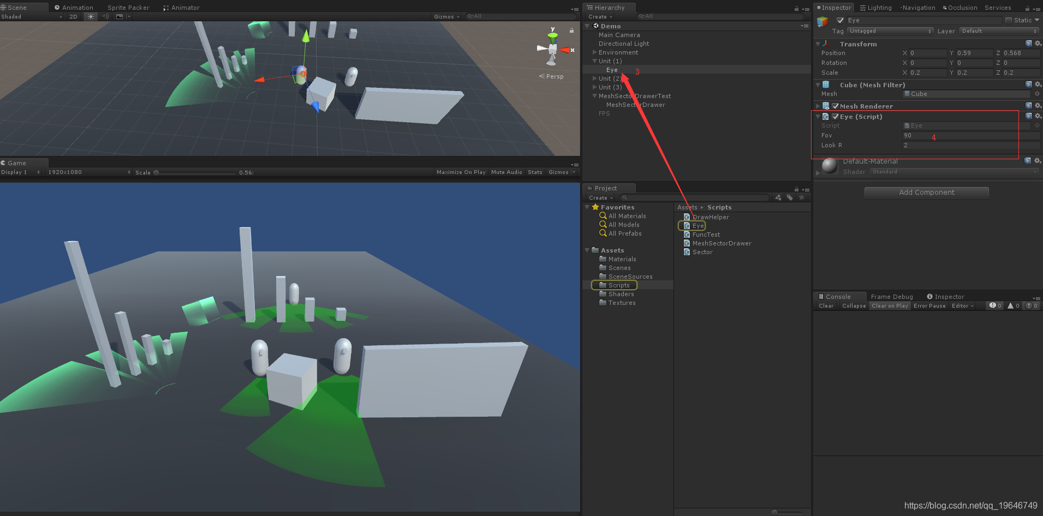
Task: Lock the Project panel
Action: 796,189
